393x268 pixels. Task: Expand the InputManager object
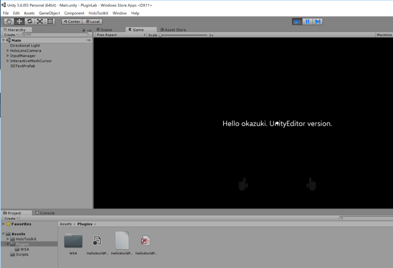click(x=8, y=56)
